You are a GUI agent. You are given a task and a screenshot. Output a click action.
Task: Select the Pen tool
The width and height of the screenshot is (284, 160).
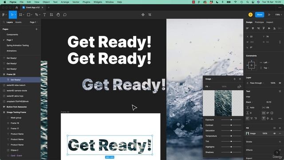pyautogui.click(x=36, y=15)
